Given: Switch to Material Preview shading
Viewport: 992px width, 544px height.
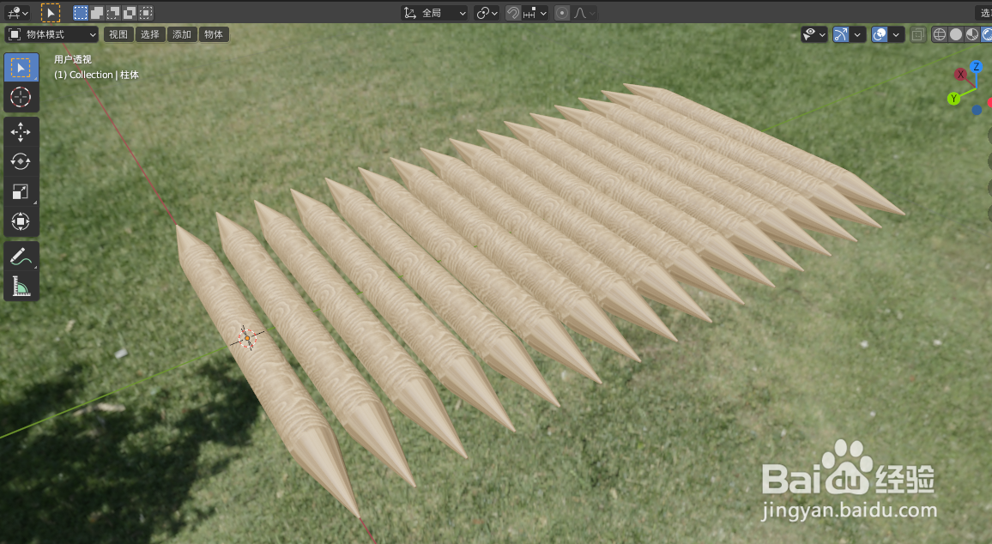Looking at the screenshot, I should pos(974,34).
